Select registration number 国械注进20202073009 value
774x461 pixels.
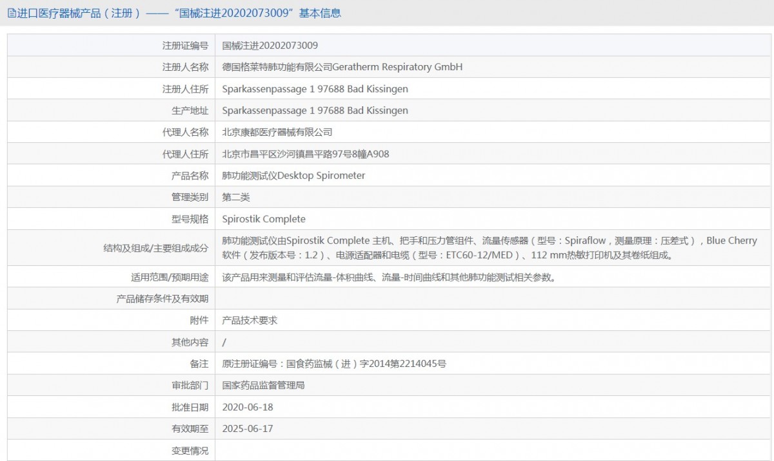pos(270,46)
